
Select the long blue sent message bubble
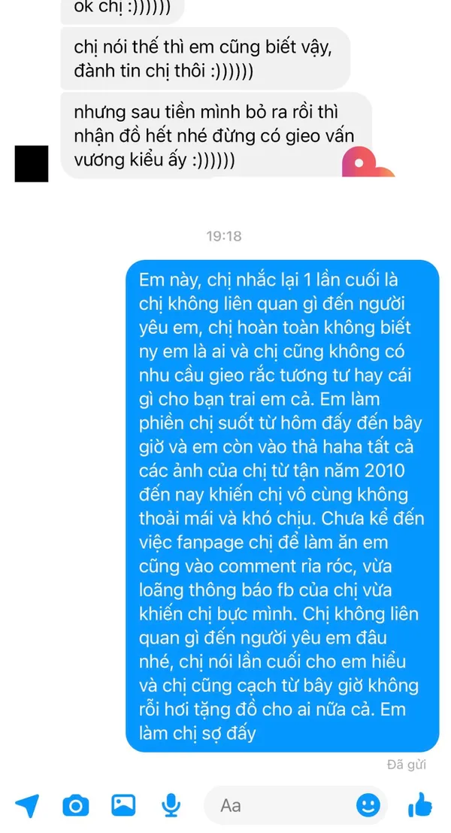[x=283, y=506]
